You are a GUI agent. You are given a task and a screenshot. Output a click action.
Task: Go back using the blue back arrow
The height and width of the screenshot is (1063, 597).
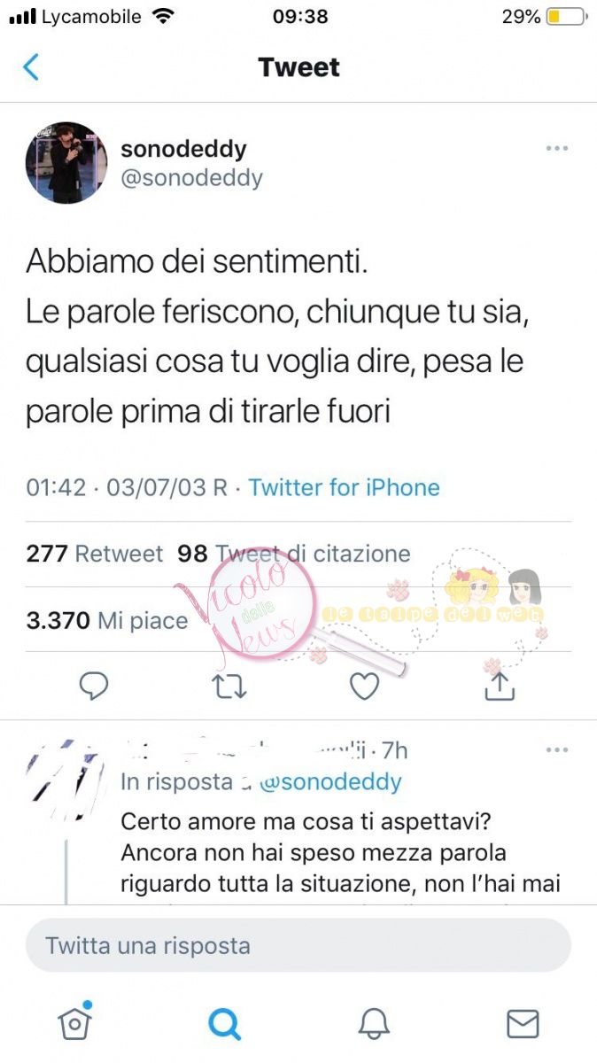pos(31,67)
